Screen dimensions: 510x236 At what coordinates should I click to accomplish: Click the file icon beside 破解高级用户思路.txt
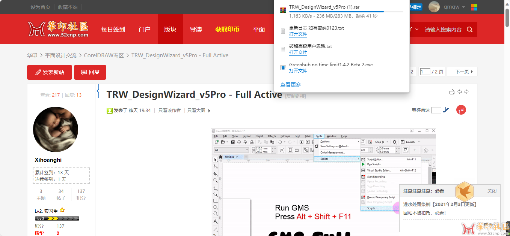tap(283, 49)
